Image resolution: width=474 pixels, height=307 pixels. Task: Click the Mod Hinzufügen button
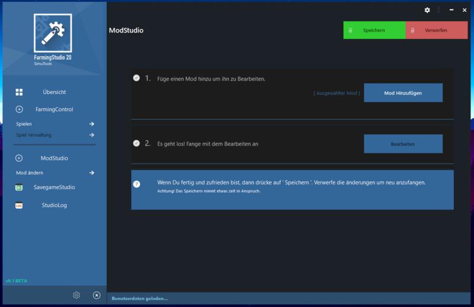click(x=403, y=93)
